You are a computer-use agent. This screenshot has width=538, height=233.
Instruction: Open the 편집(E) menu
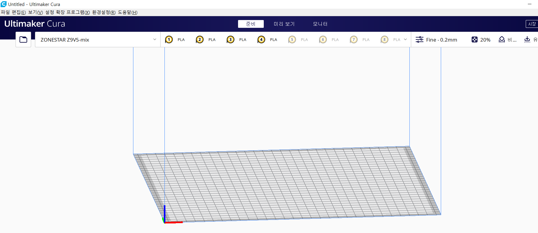19,12
